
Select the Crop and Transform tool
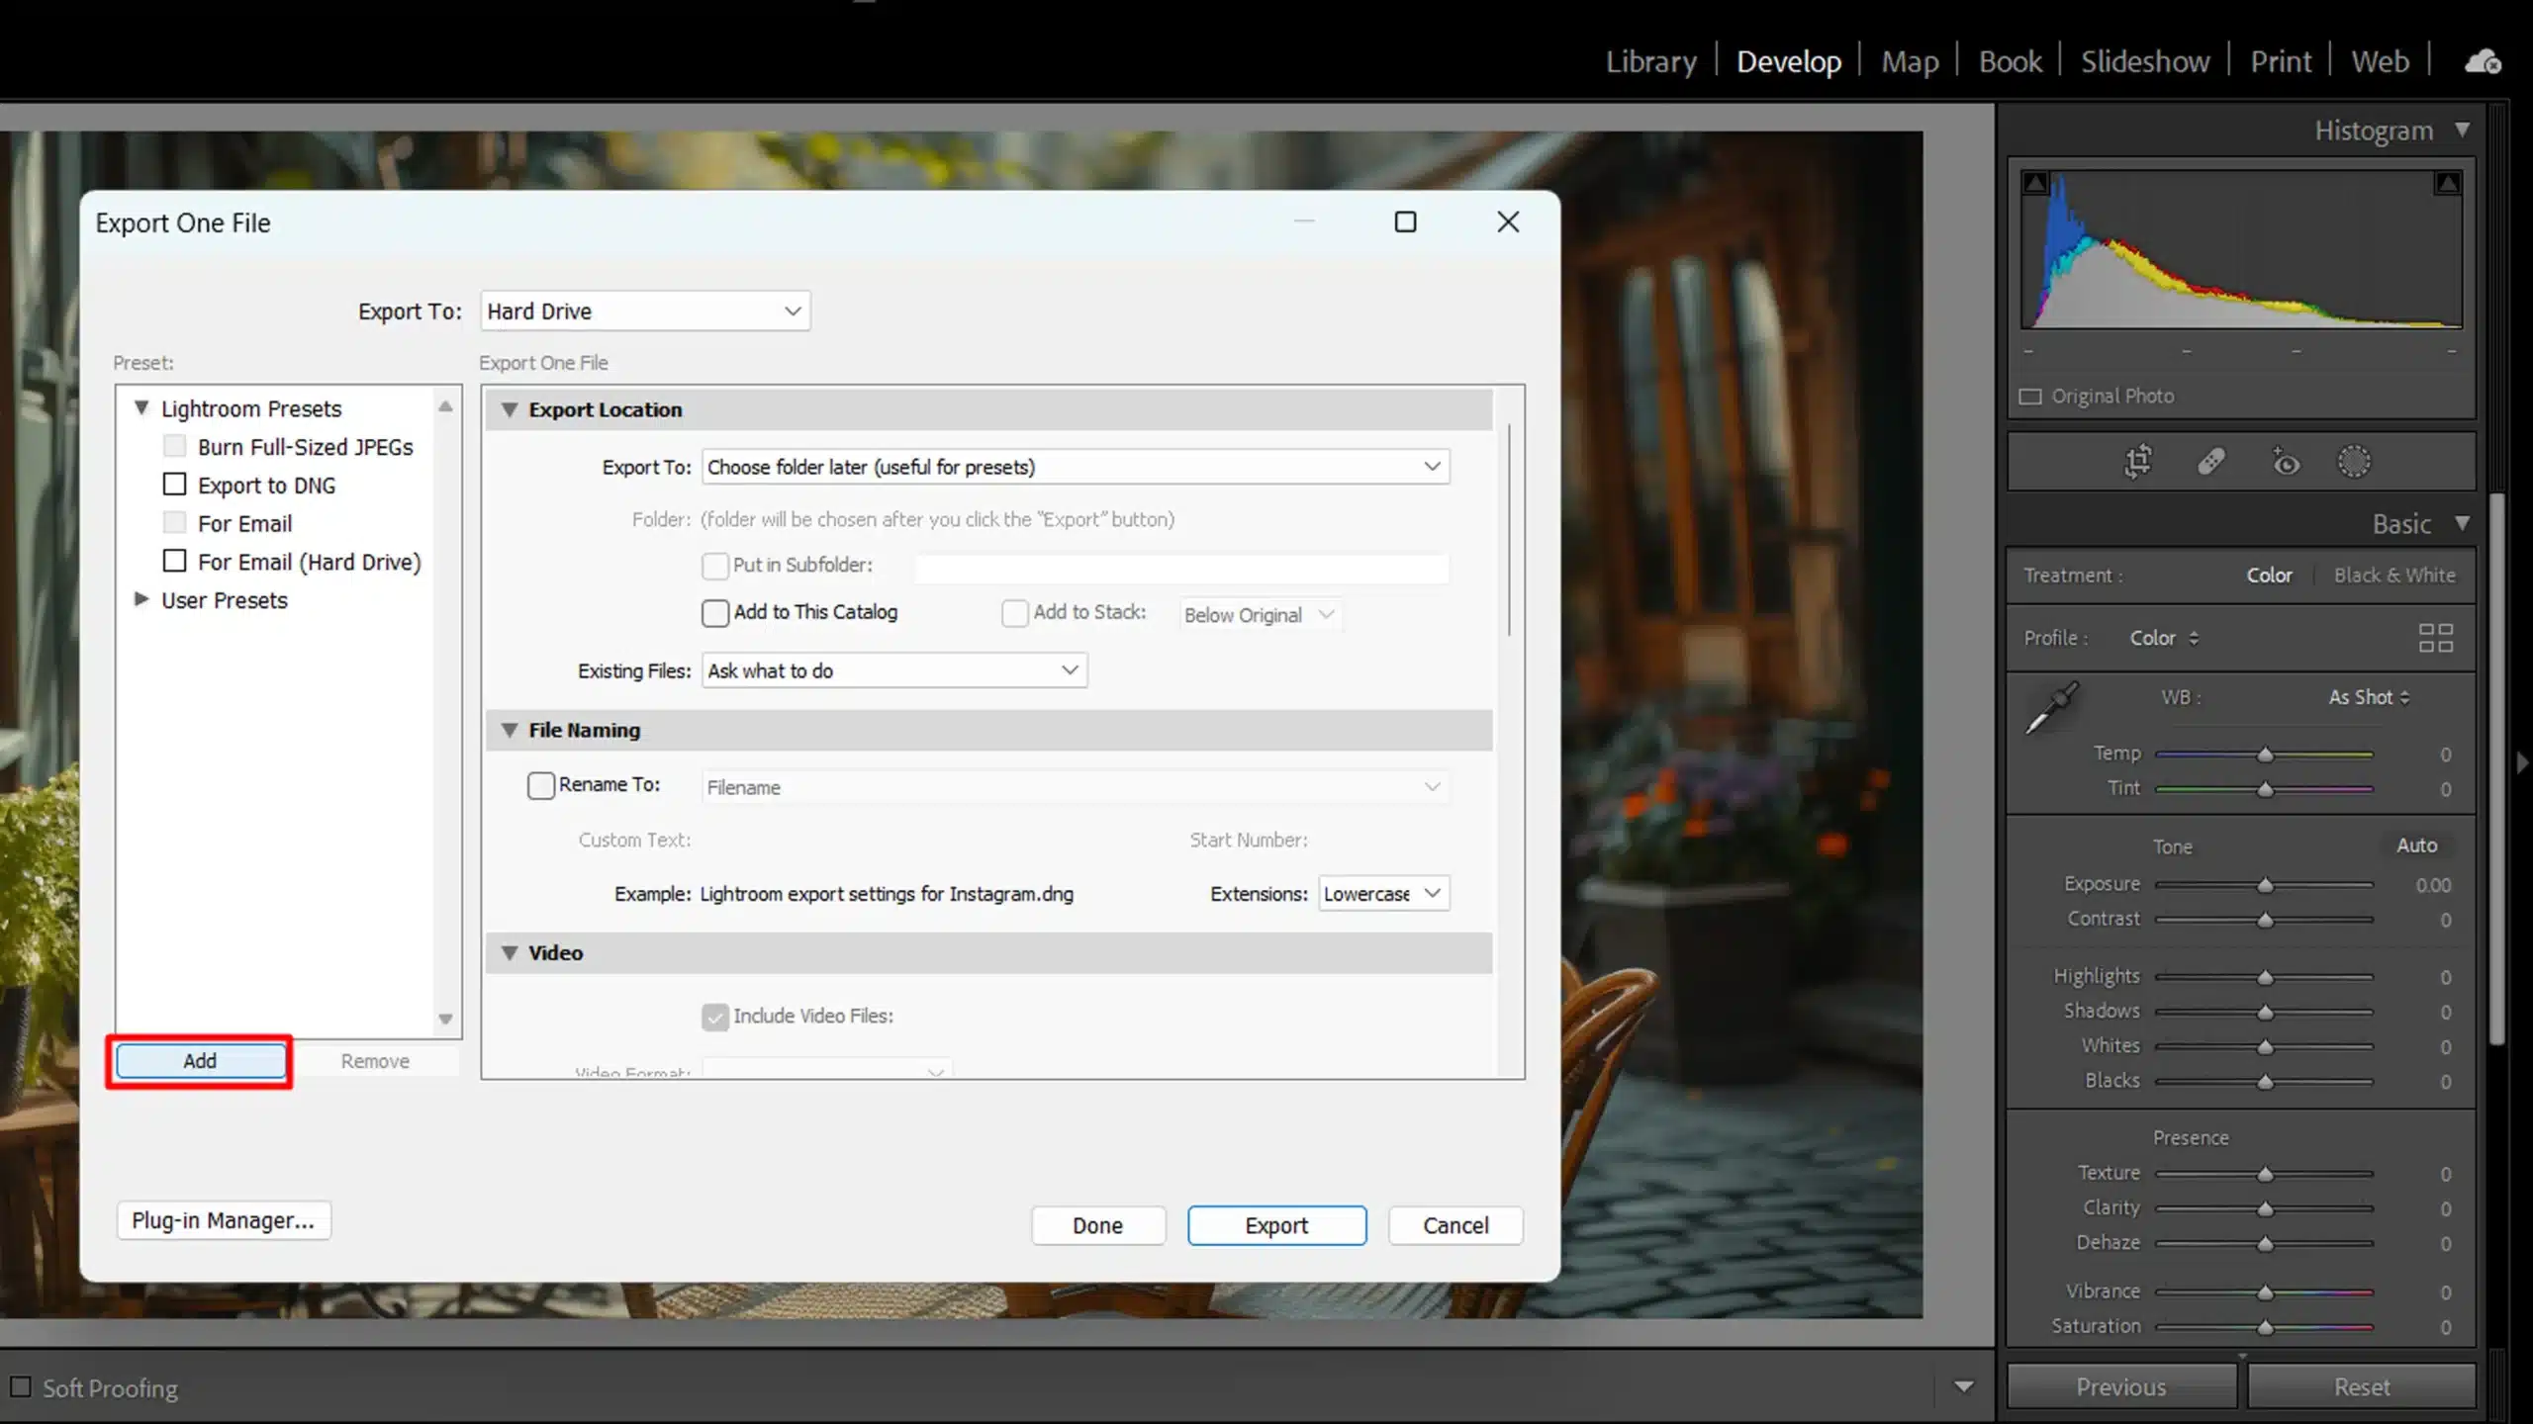(x=2138, y=461)
